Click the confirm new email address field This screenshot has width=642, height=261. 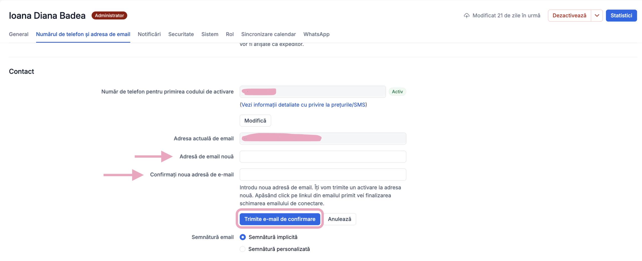[x=323, y=175]
